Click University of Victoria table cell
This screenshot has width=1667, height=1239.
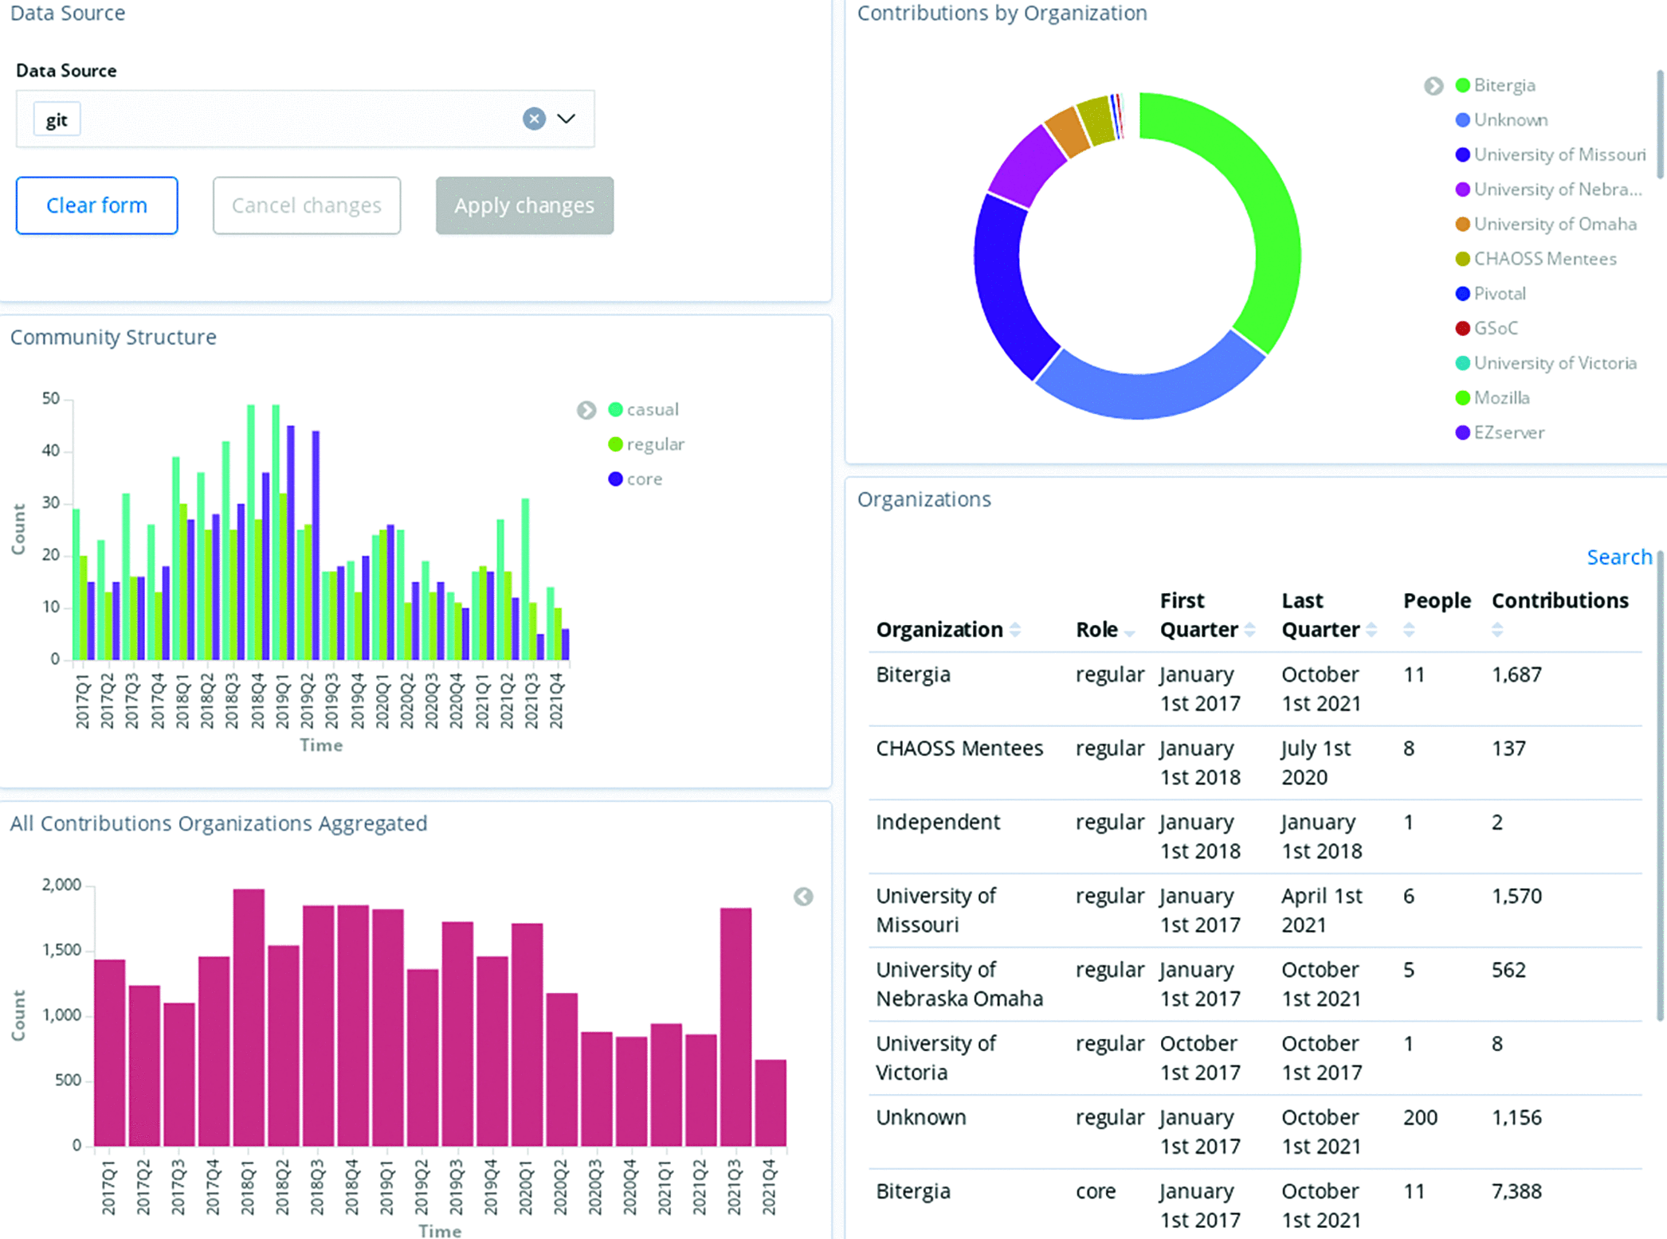coord(935,1057)
